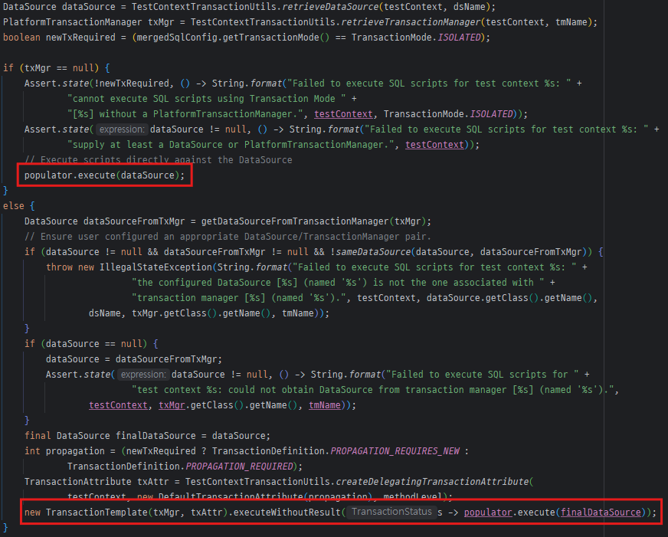Click expression: hint before 'dataSource != null, () -> String.format("Failed to execute SQL scripts for "'
The width and height of the screenshot is (668, 537).
pyautogui.click(x=143, y=375)
